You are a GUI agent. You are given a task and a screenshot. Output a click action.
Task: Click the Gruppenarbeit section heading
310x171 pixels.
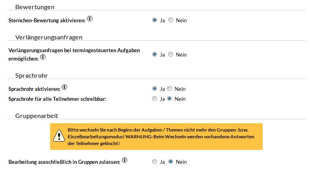click(36, 116)
